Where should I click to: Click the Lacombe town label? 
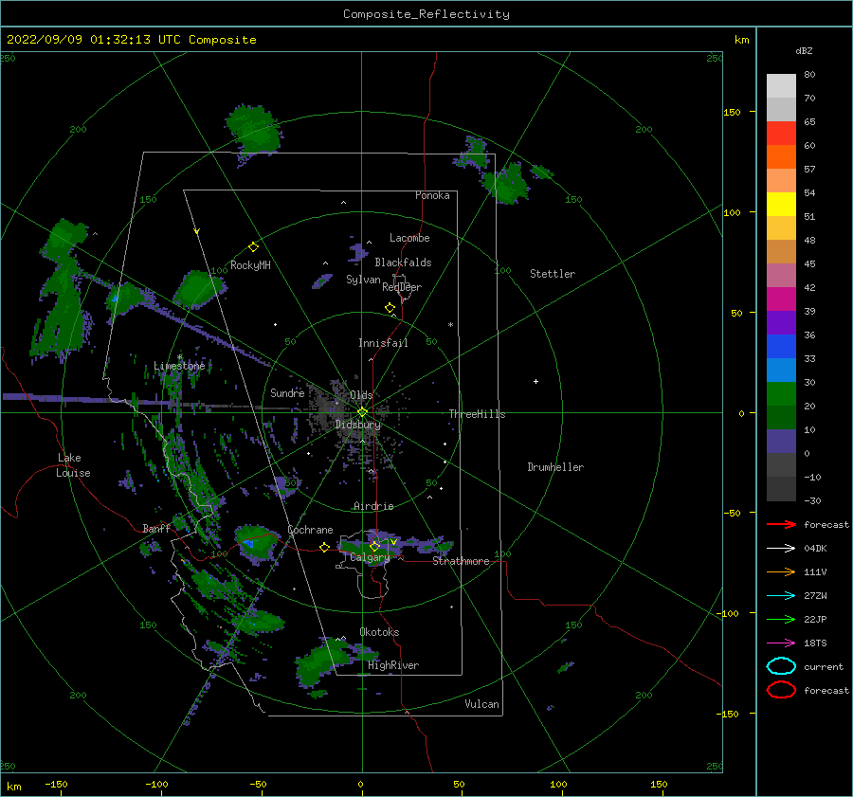(x=409, y=238)
